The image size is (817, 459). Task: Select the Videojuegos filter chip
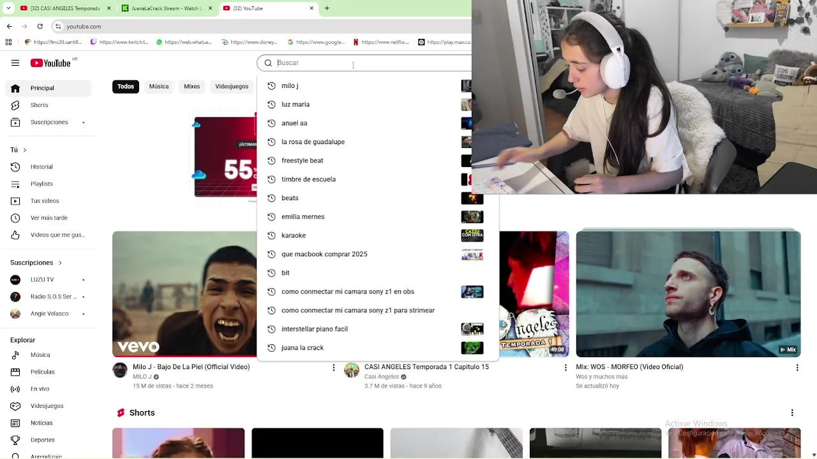point(232,87)
